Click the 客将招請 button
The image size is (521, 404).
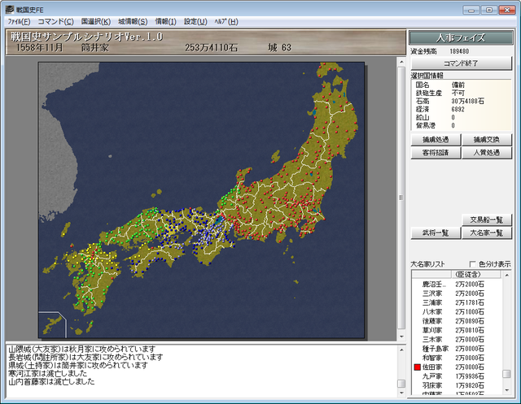[436, 153]
